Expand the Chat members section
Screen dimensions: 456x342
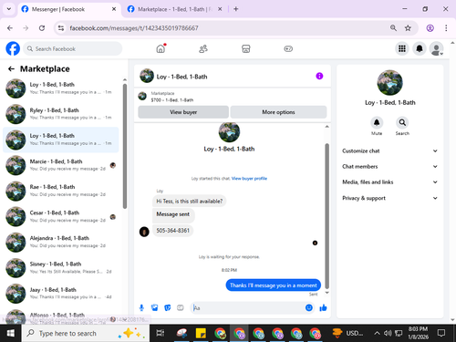coord(389,166)
